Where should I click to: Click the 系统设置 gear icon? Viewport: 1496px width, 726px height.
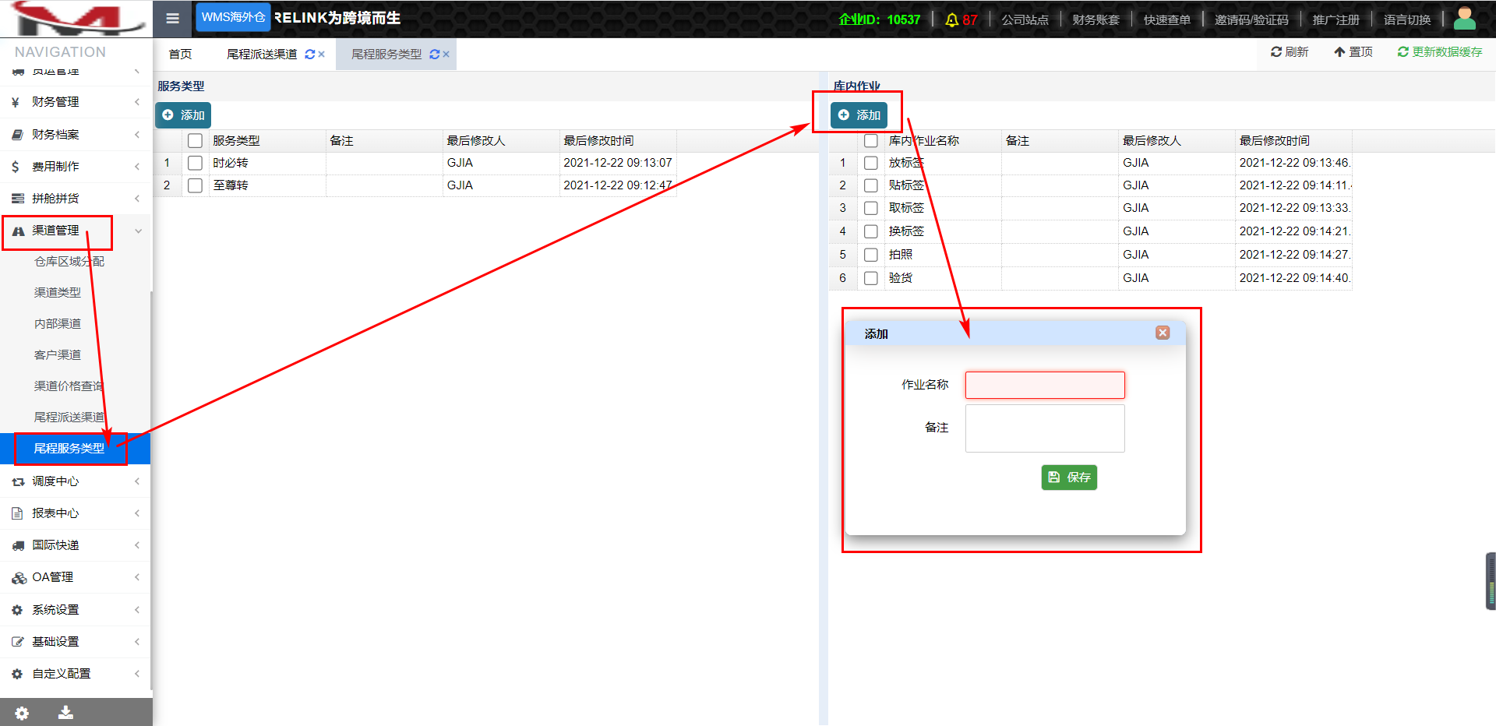pyautogui.click(x=17, y=610)
